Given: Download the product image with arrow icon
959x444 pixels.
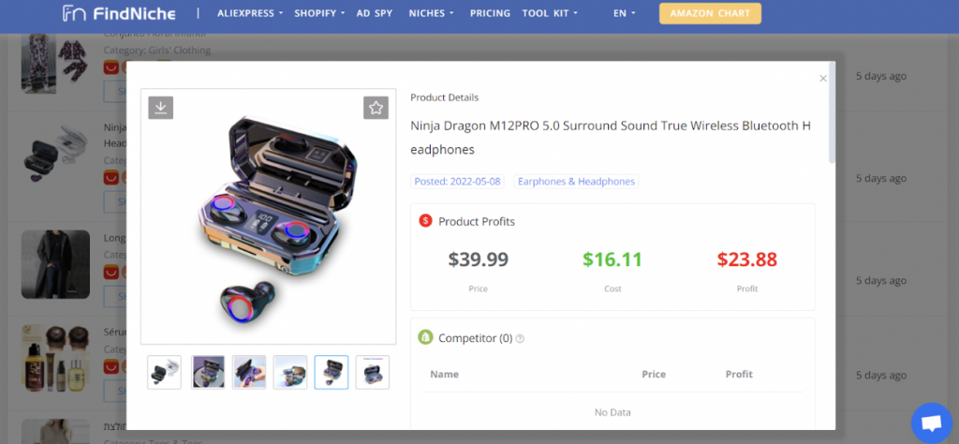Looking at the screenshot, I should (160, 108).
